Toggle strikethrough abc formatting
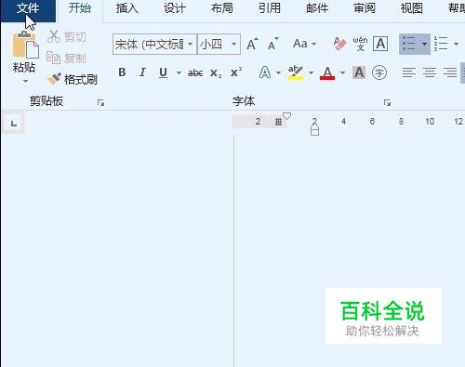The width and height of the screenshot is (465, 367). click(x=195, y=72)
